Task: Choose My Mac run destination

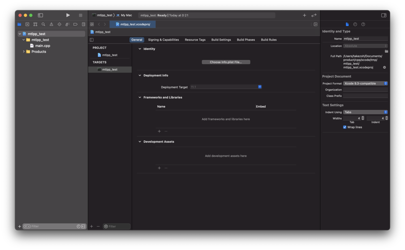Action: click(124, 15)
